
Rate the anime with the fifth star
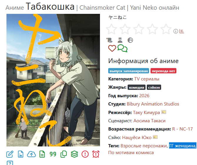pyautogui.click(x=166, y=29)
